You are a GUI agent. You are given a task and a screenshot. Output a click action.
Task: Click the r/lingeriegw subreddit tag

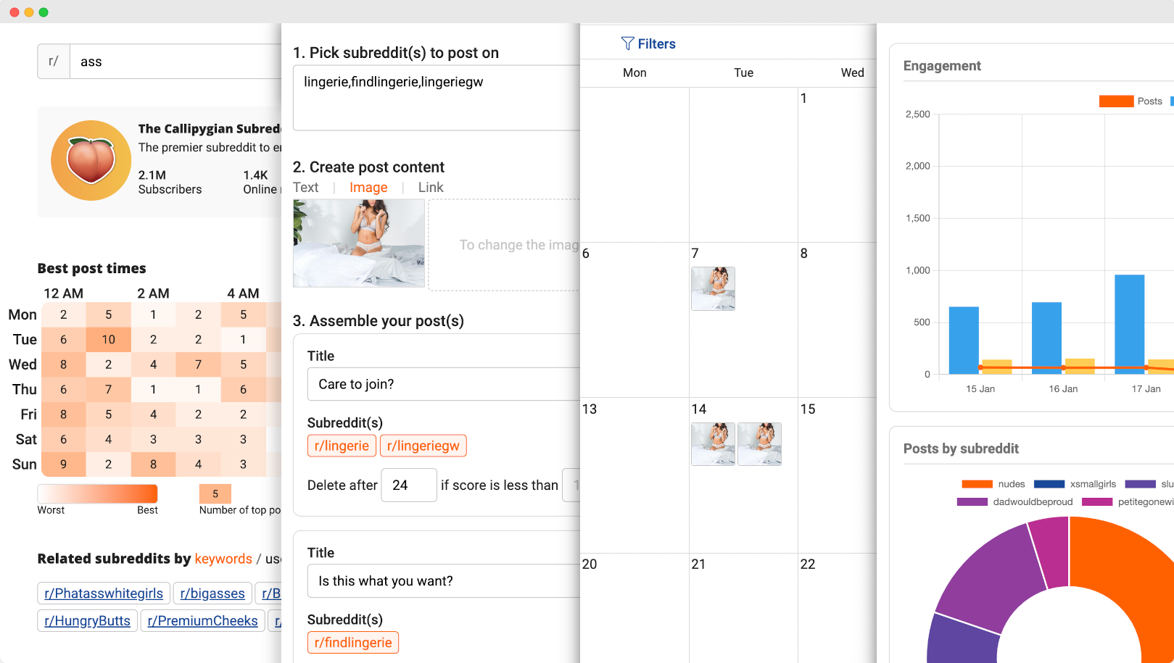coord(423,446)
